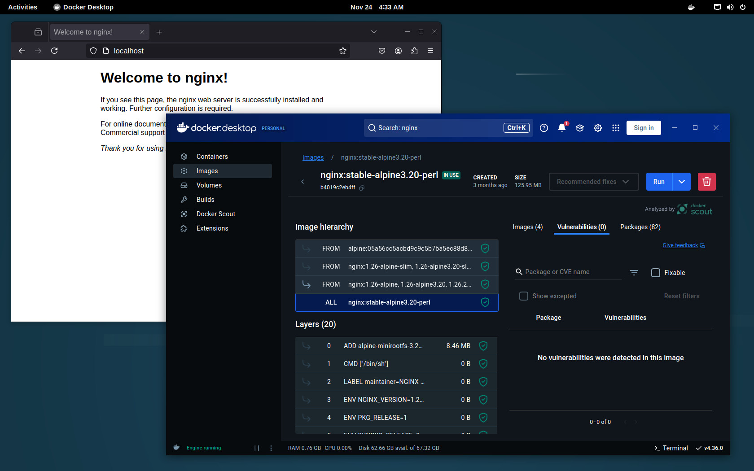Image resolution: width=754 pixels, height=471 pixels.
Task: Reload the nginx page in browser
Action: tap(54, 51)
